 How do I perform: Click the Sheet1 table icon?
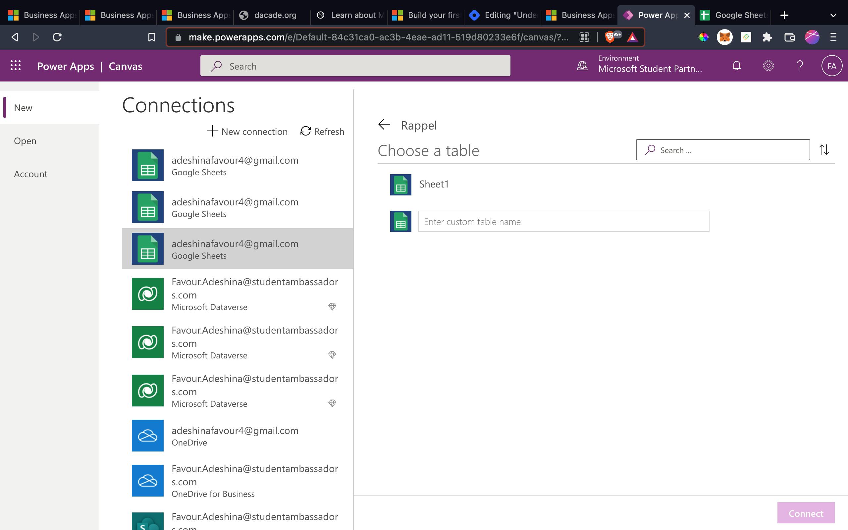coord(400,185)
